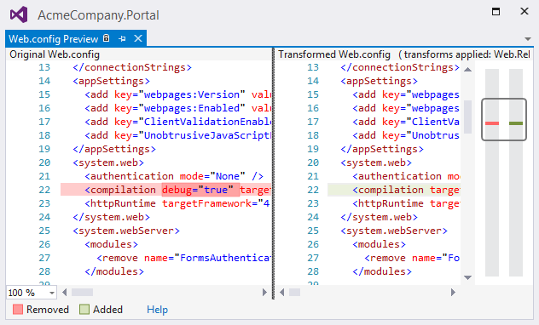Click <remove name="FormsAuthentica in original pane

[x=183, y=258]
